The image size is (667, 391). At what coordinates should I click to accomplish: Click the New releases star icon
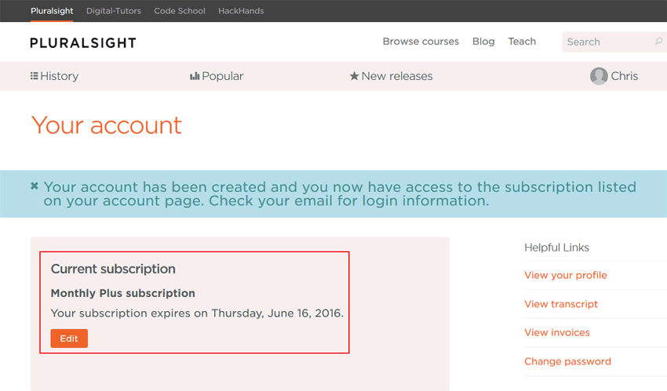point(354,76)
